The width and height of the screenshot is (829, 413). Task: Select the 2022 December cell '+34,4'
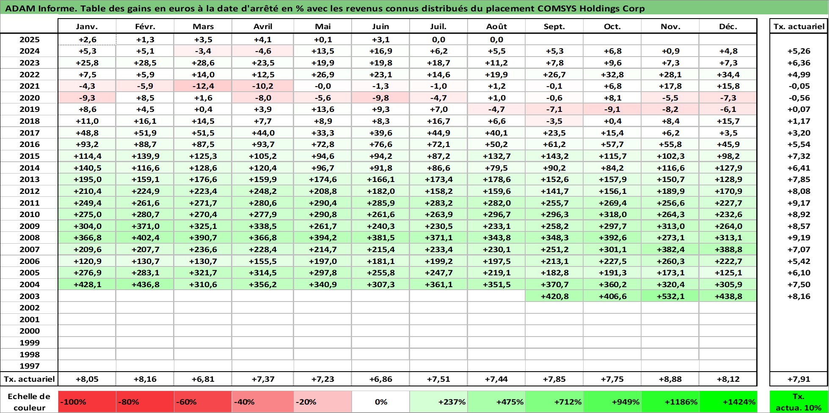(x=728, y=74)
